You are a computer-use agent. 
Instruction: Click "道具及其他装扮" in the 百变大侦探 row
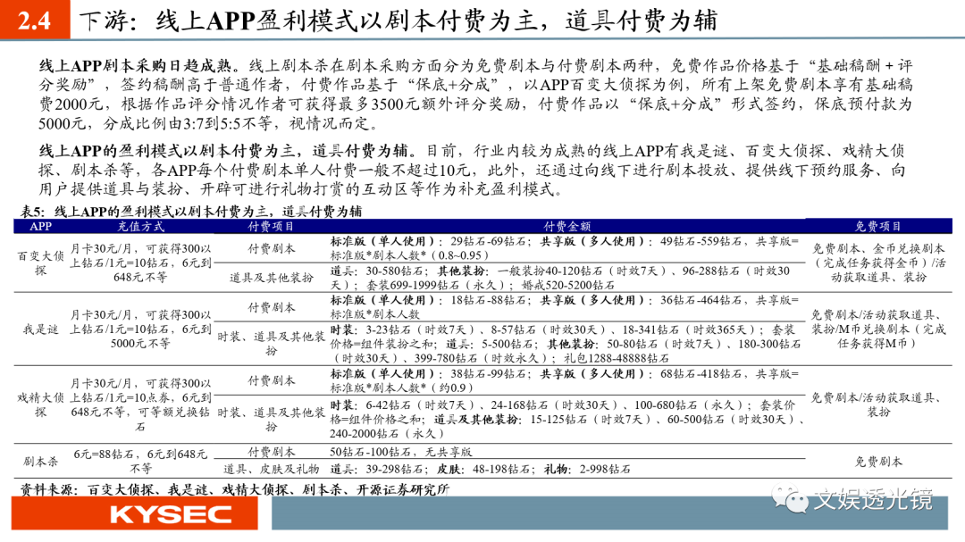271,278
